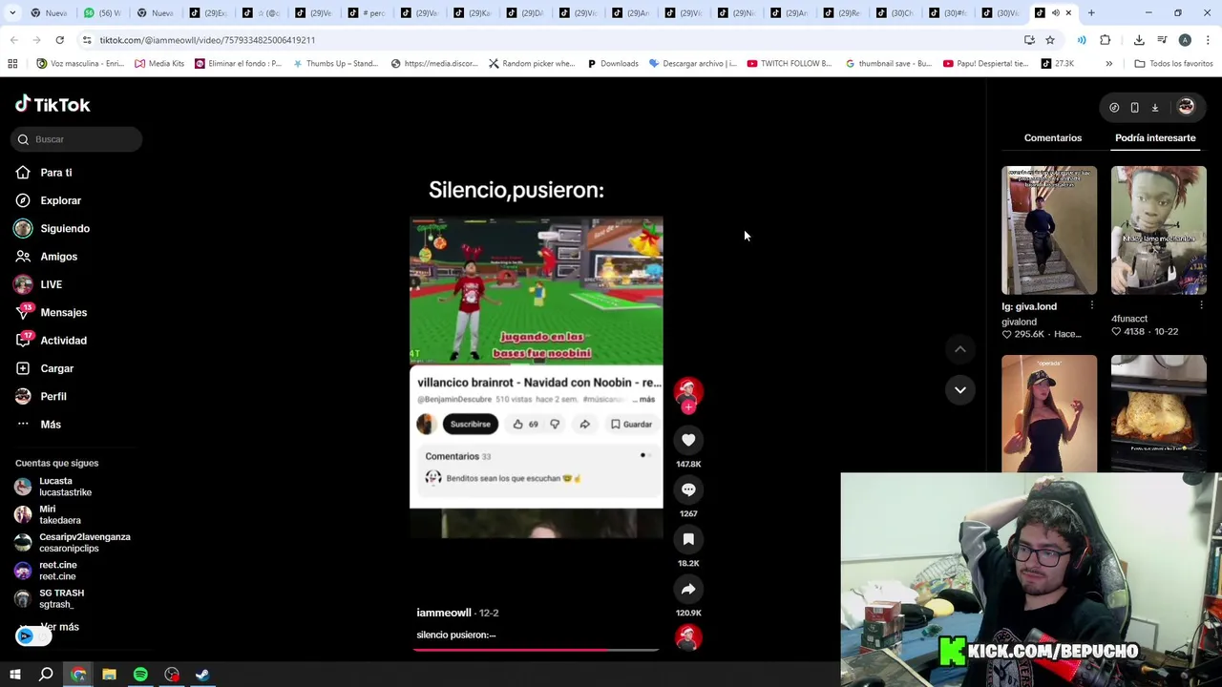Open woman in black dress thumbnail
The image size is (1222, 687).
point(1049,413)
